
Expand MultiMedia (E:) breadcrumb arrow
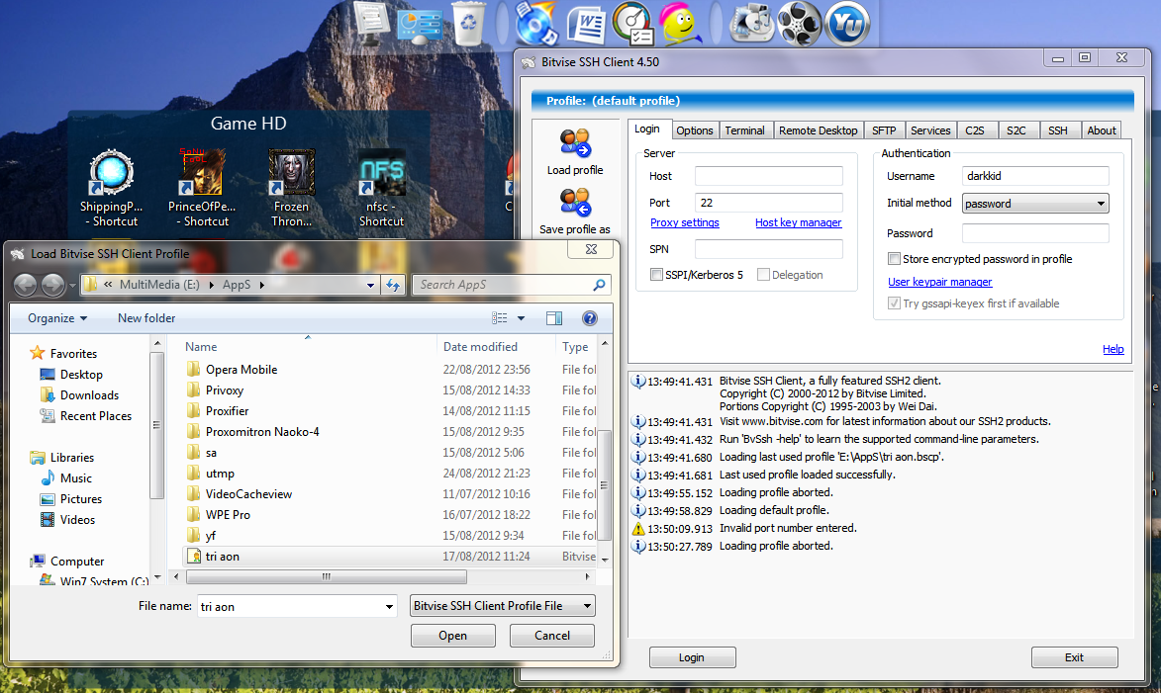(x=211, y=285)
